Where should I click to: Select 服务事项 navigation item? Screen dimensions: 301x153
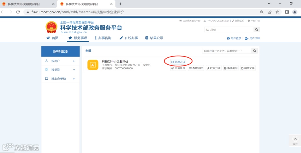pyautogui.click(x=78, y=38)
